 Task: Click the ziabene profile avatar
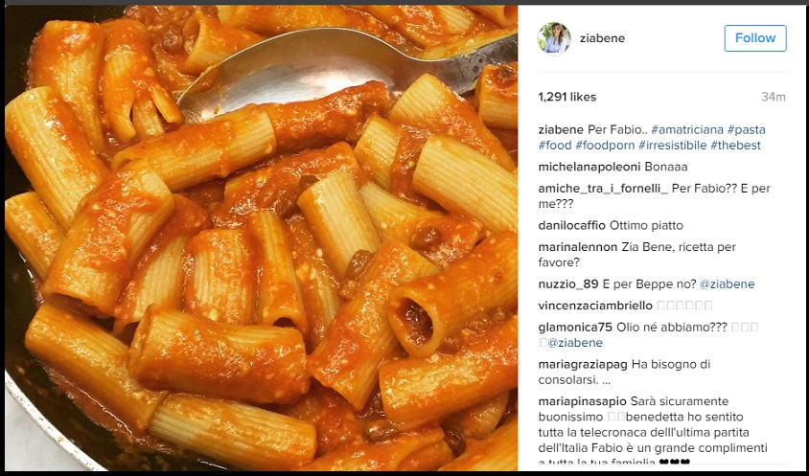[x=554, y=38]
